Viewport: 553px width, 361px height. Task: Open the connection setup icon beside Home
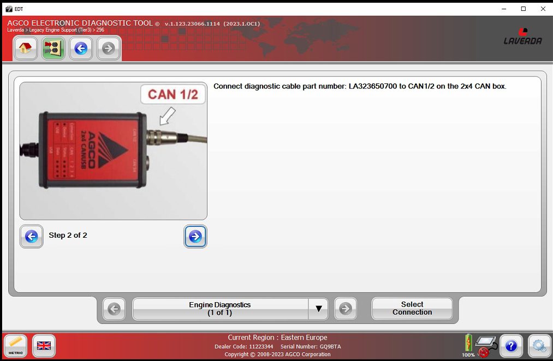(x=53, y=49)
